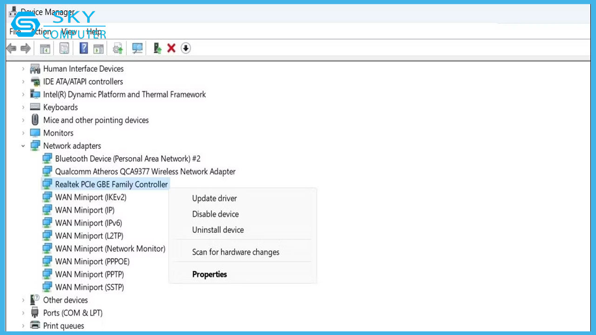Toggle the Show/Hide Console Tree toolbar icon

(x=45, y=48)
